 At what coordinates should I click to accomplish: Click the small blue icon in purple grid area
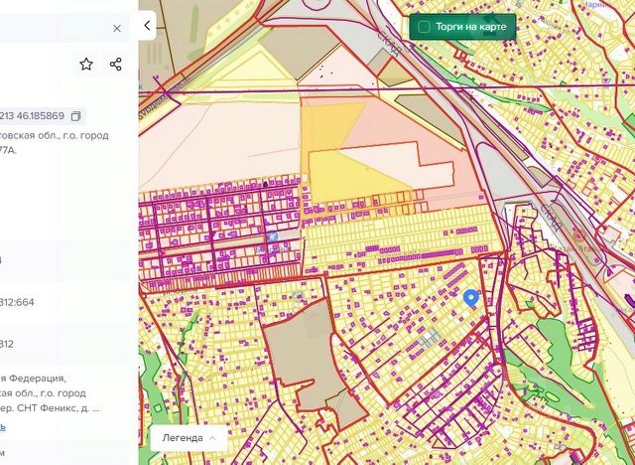click(x=273, y=236)
